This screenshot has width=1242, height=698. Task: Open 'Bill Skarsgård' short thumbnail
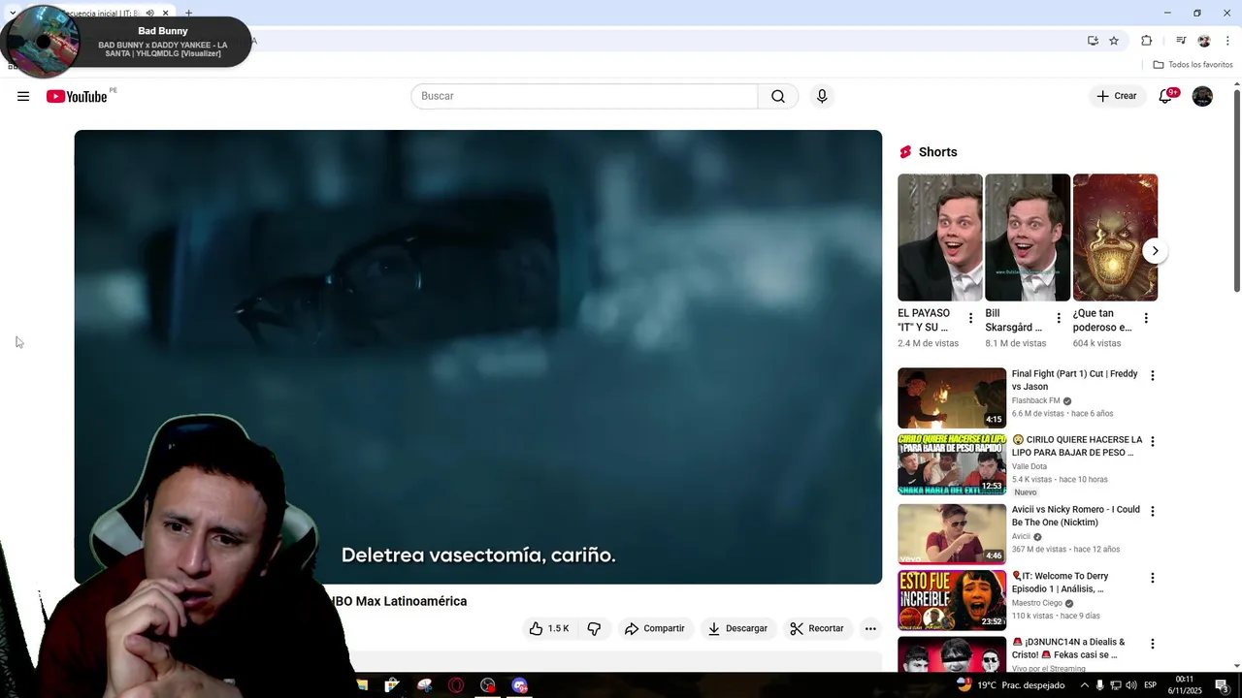(x=1028, y=238)
